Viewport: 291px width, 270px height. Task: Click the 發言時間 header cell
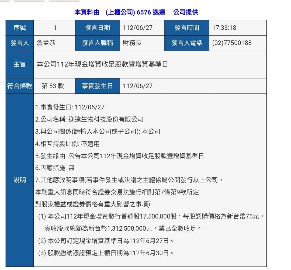[x=187, y=28]
